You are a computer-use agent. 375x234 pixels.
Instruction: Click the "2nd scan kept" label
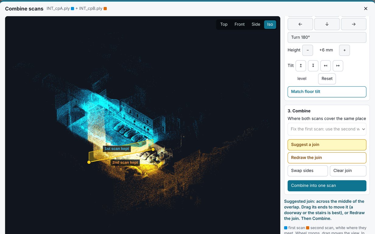coord(125,163)
